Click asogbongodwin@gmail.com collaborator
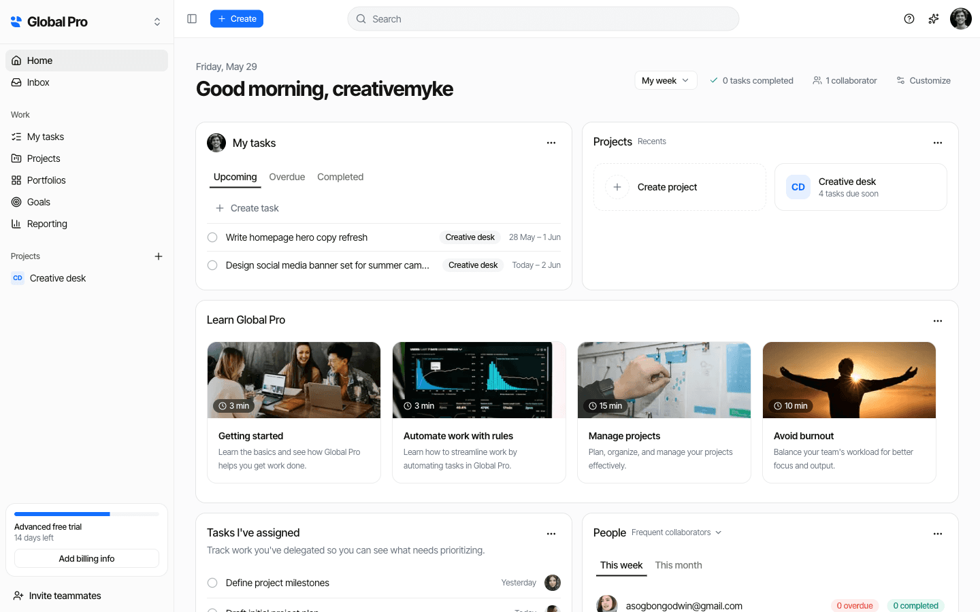 684,606
